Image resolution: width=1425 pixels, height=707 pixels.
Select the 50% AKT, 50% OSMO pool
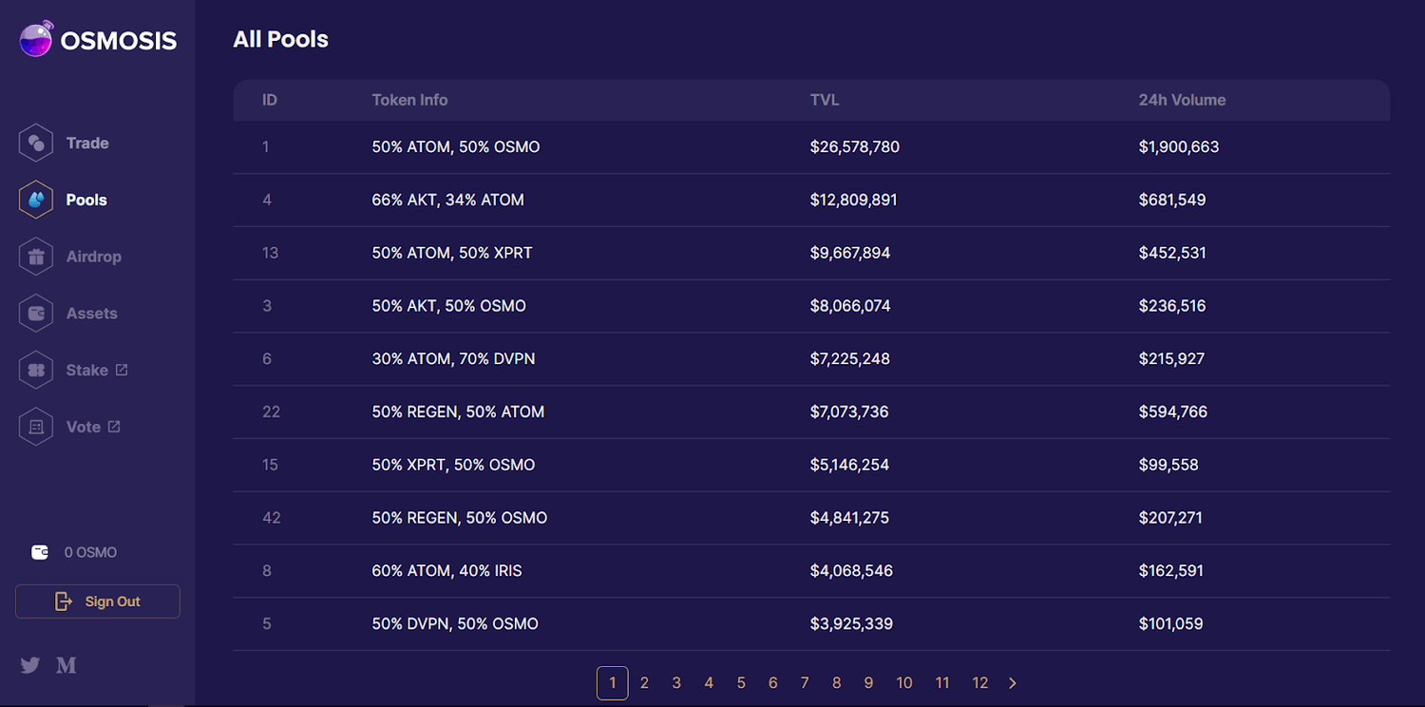pyautogui.click(x=811, y=306)
